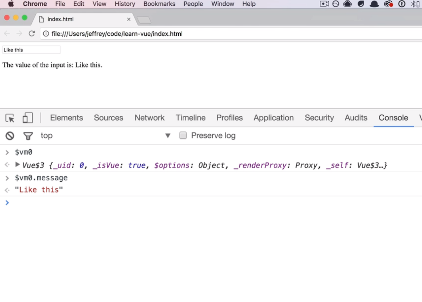Screen dimensions: 422x302
Task: Click the 'Like this' text input
Action: tap(31, 50)
